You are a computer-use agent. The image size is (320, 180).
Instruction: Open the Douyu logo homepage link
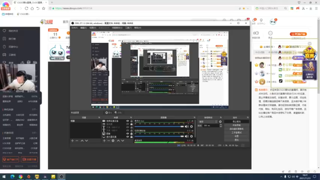pyautogui.click(x=46, y=22)
